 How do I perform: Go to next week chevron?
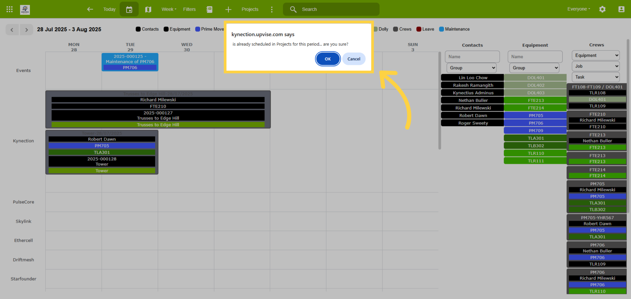coord(26,29)
